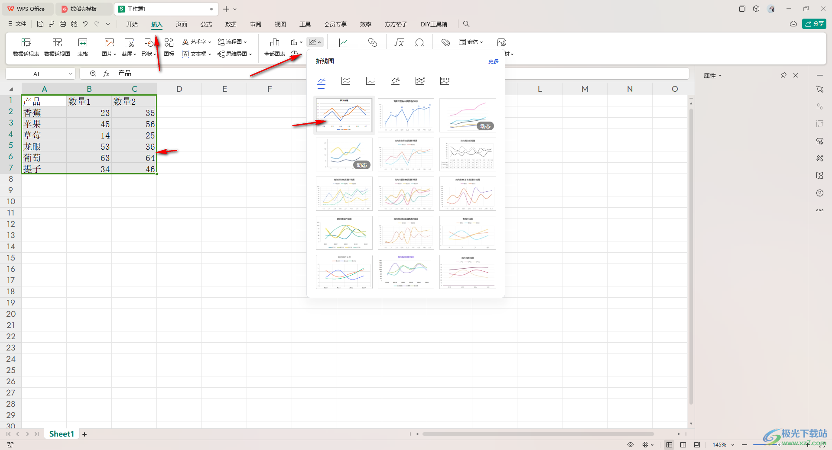Click the horizontal scrollbar thumb
Image resolution: width=832 pixels, height=450 pixels.
tap(538, 434)
